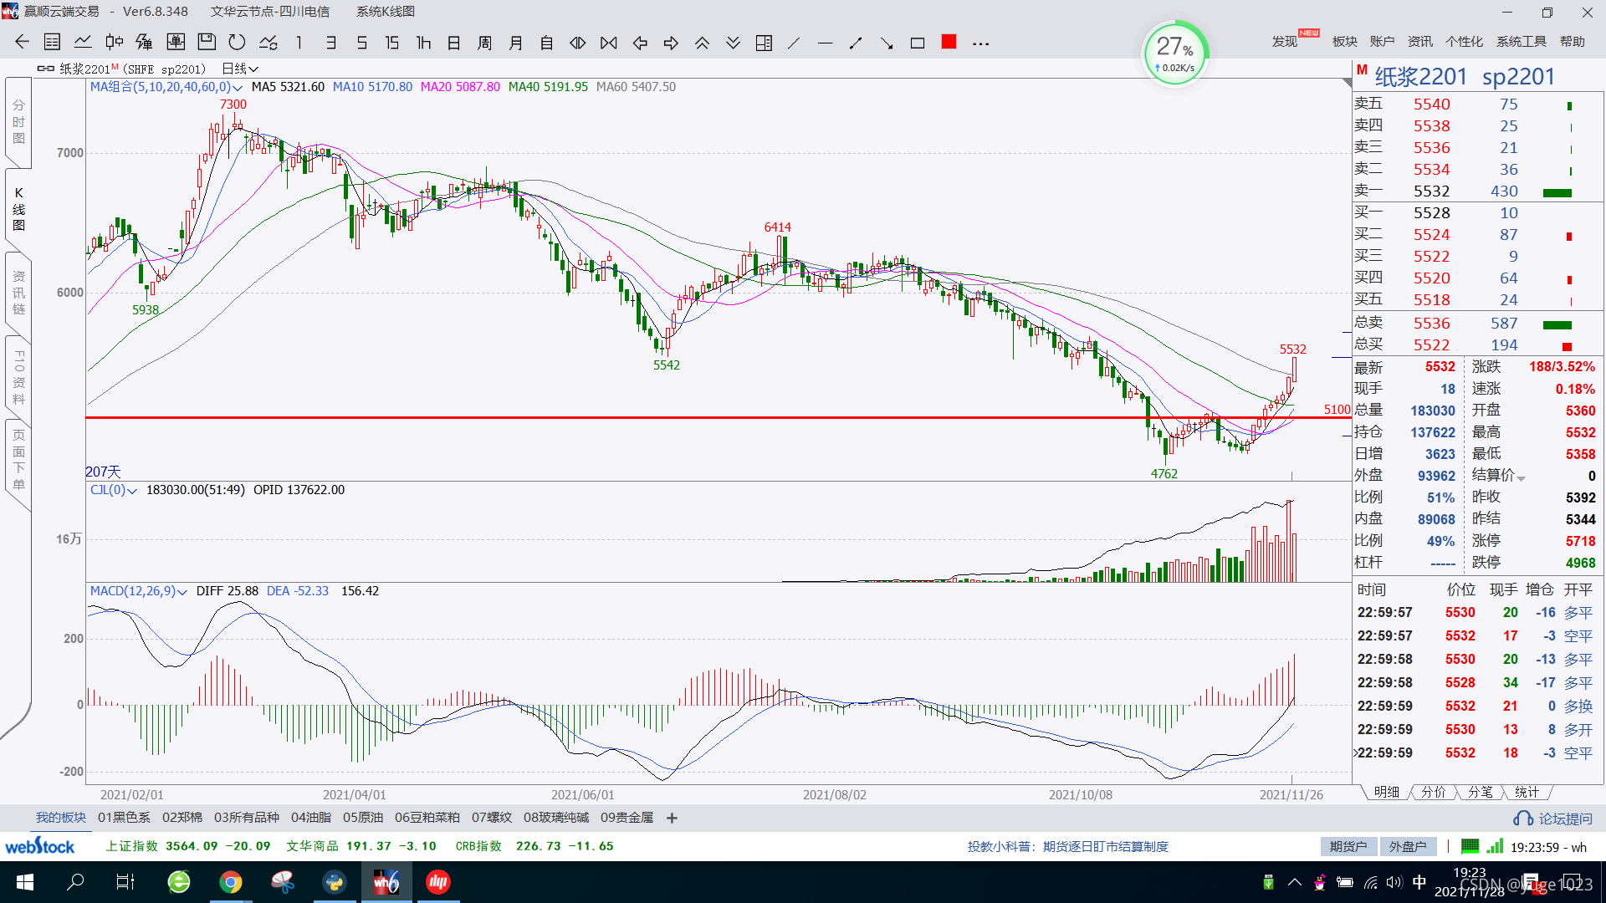Click the double up chevron icon
The width and height of the screenshot is (1606, 903).
pos(702,43)
